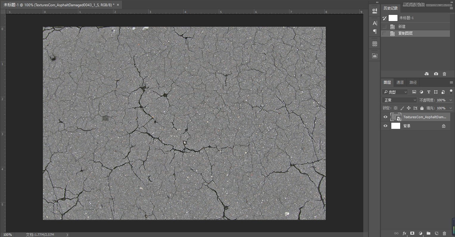
Task: Click the 不透明度 100% value field
Action: click(442, 100)
